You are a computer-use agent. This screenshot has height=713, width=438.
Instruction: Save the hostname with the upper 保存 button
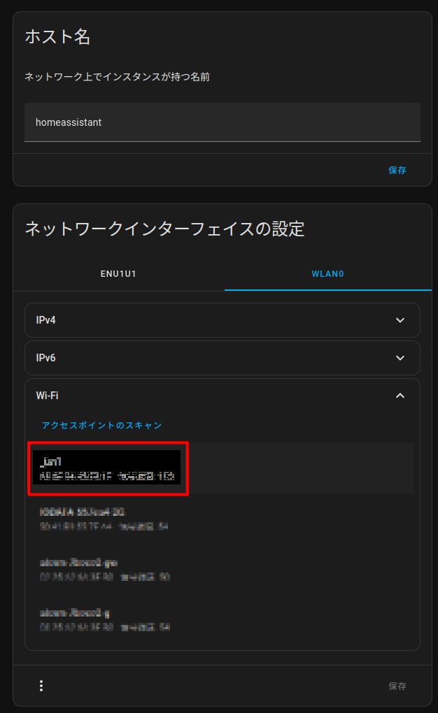point(397,170)
